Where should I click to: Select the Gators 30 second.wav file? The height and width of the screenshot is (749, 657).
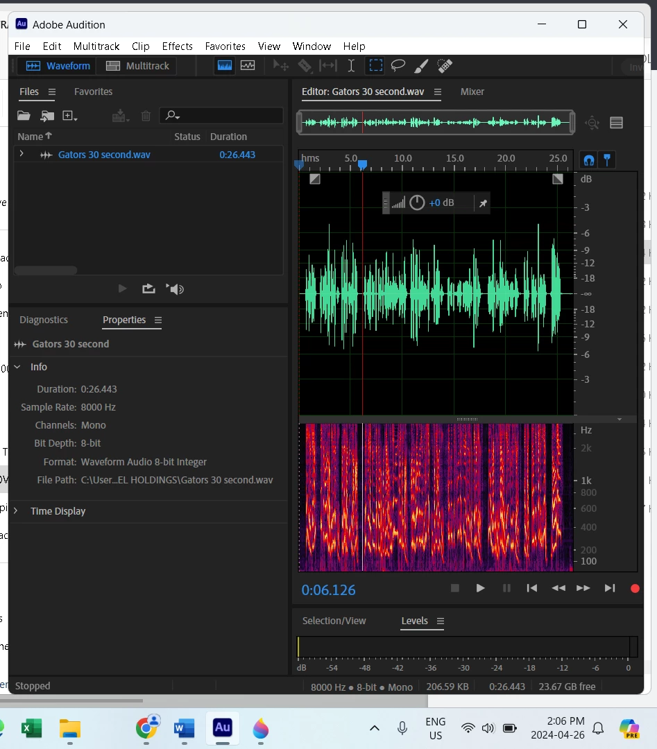click(x=104, y=155)
